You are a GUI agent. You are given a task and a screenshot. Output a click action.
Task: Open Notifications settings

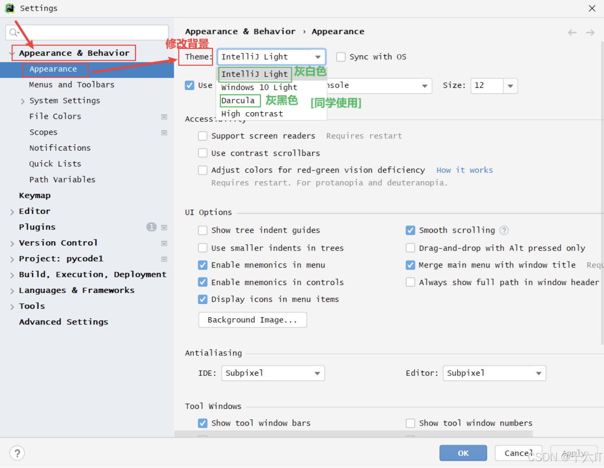tap(60, 148)
